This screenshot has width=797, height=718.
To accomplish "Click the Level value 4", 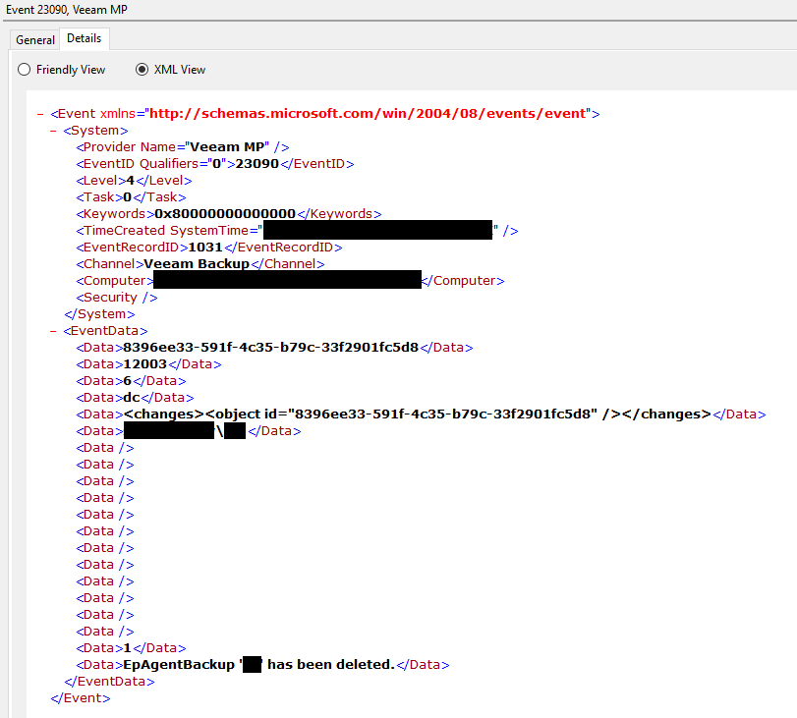I will (x=130, y=181).
